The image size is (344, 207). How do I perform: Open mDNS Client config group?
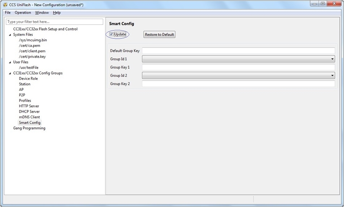pos(29,117)
